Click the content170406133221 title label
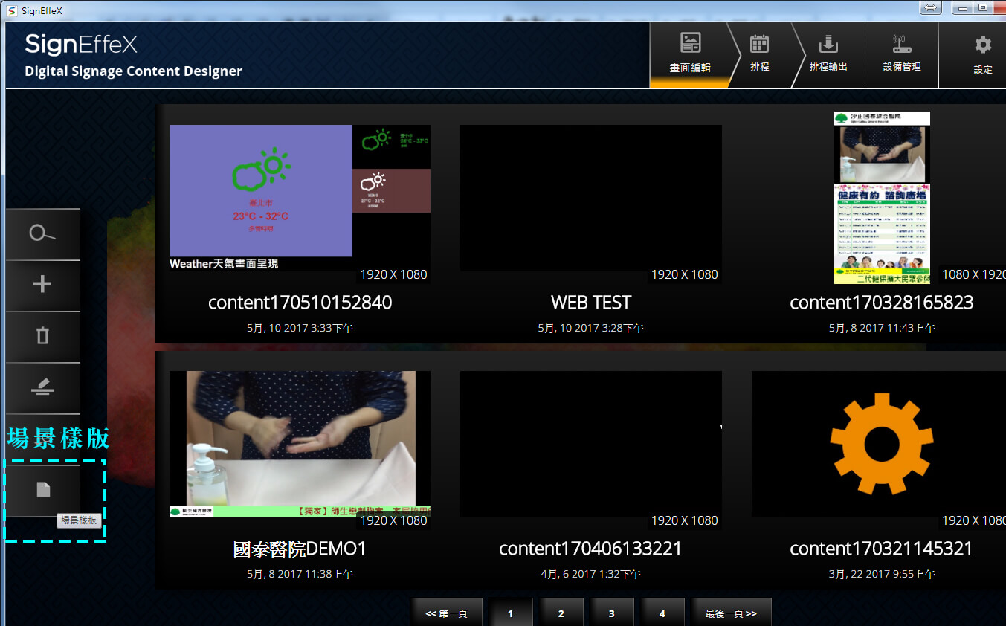Screen dimensions: 1006x626 pyautogui.click(x=590, y=549)
